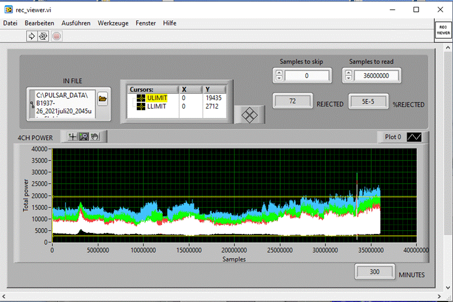453x302 pixels.
Task: Click the Y column header in cursor table
Action: pos(215,89)
